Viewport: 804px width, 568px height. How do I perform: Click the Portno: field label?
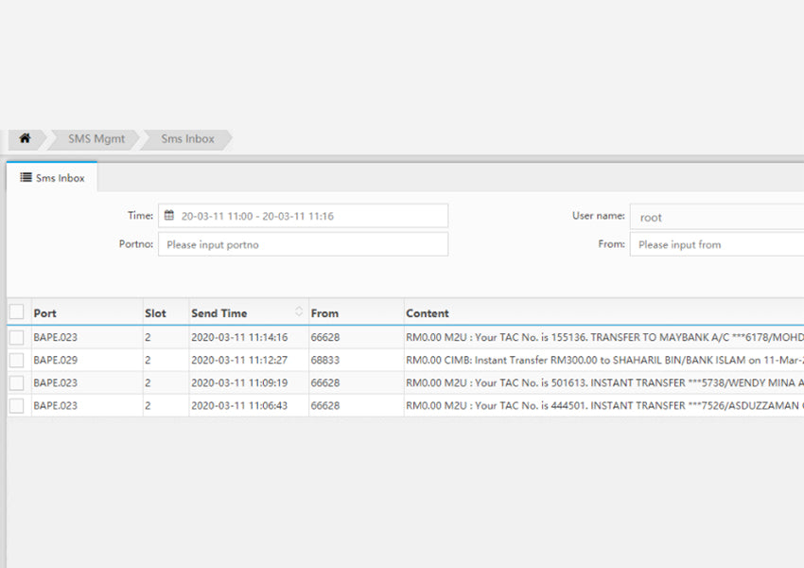pos(136,244)
